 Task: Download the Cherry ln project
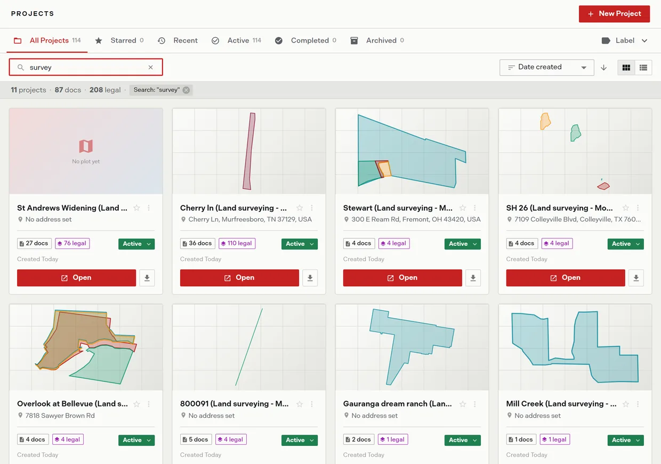pyautogui.click(x=310, y=278)
